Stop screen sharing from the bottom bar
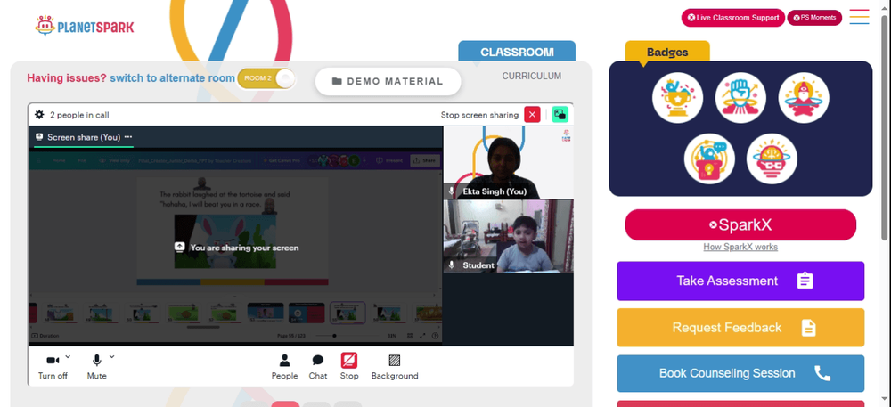 349,367
